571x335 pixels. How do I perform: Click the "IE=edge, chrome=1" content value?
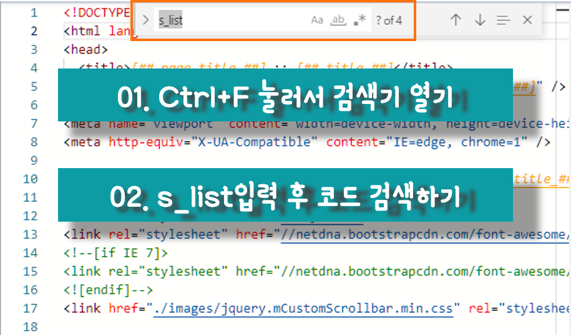click(457, 142)
